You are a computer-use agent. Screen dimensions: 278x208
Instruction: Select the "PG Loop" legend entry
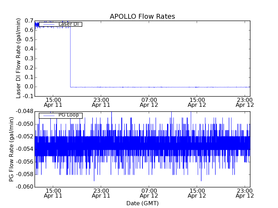pyautogui.click(x=60, y=115)
